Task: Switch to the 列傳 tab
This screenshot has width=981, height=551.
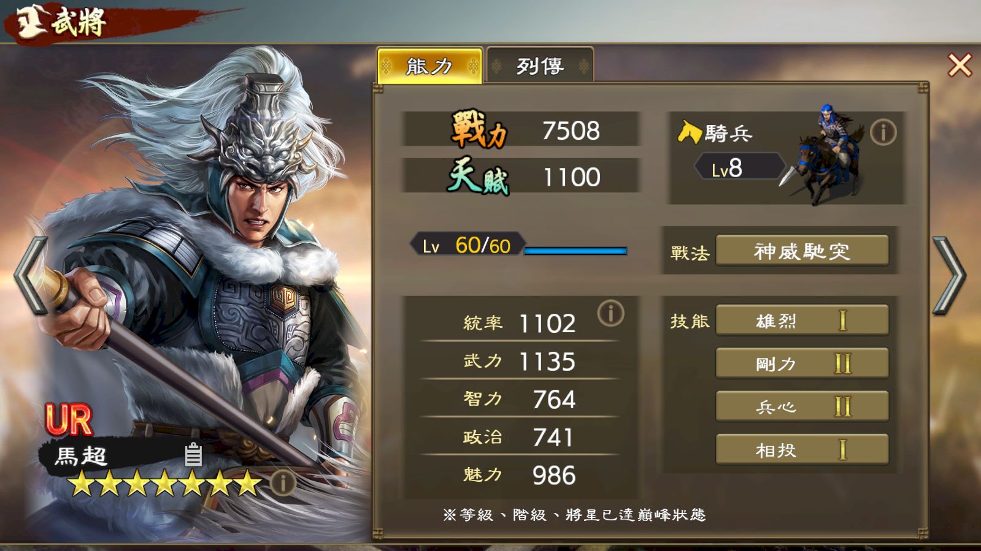Action: [x=540, y=65]
